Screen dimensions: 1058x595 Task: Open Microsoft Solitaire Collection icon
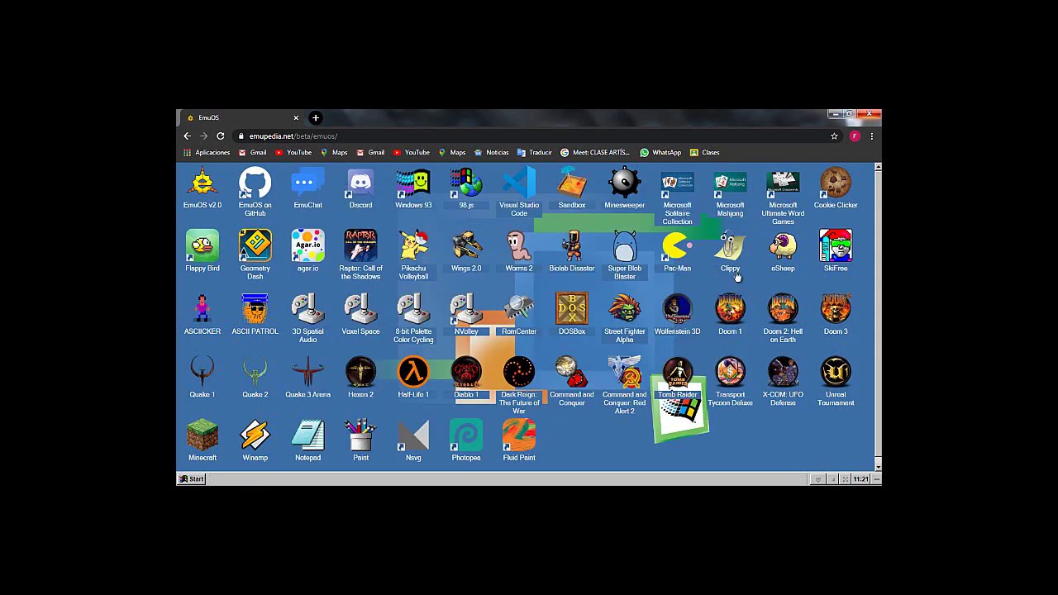click(x=677, y=197)
